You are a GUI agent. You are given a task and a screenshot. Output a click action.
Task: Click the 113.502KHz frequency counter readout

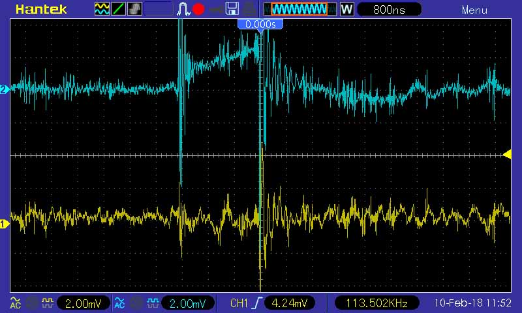pos(376,303)
